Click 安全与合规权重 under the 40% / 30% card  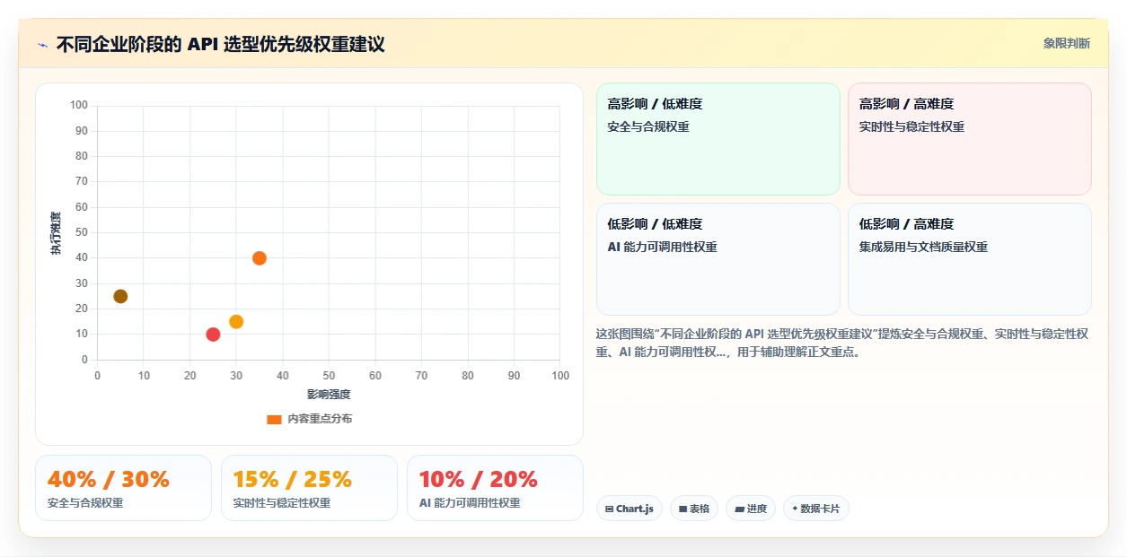85,503
